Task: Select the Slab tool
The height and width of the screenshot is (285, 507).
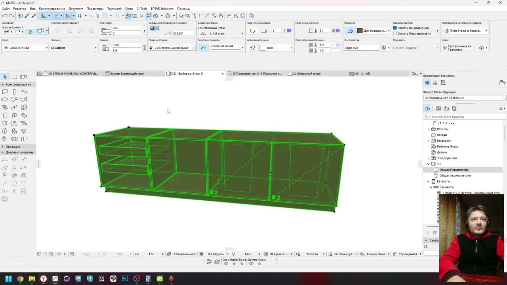Action: click(5, 99)
